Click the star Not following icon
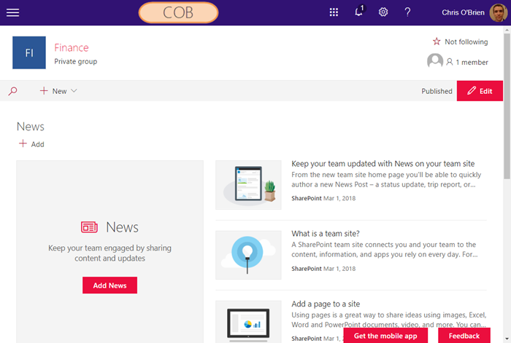Viewport: 511px width, 343px height. 437,42
